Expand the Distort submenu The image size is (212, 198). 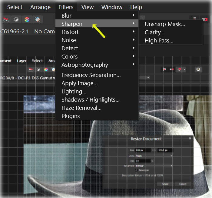tap(97, 32)
